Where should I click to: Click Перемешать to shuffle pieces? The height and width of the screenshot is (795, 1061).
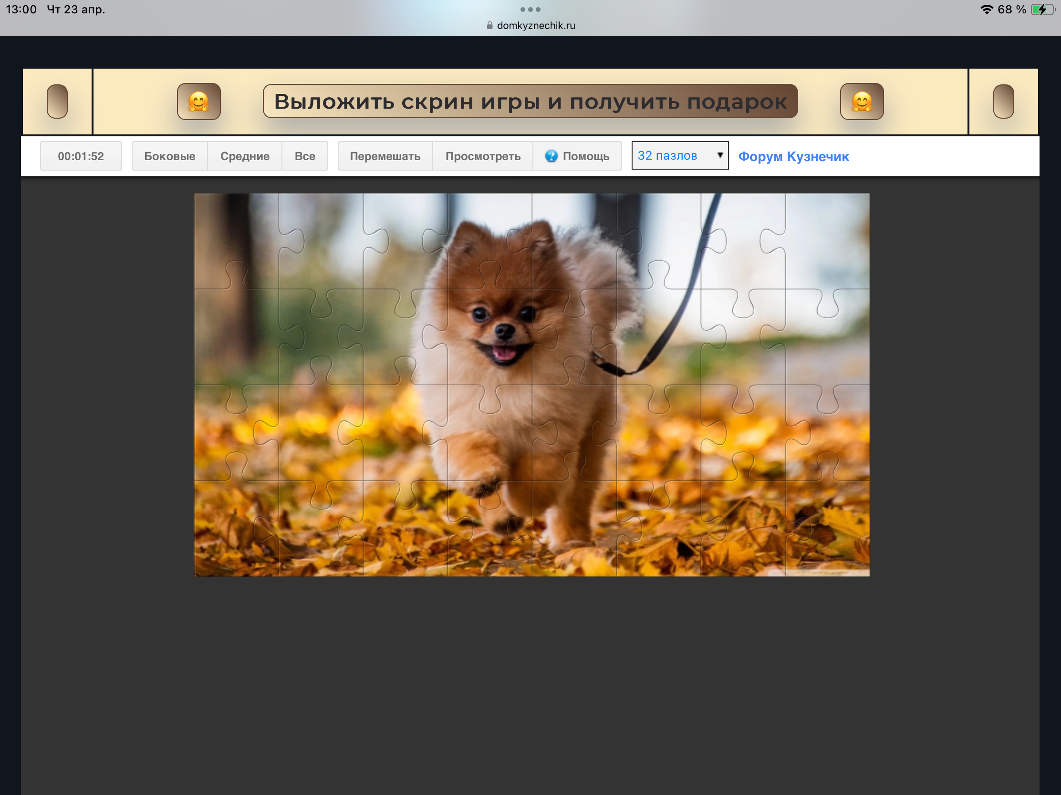coord(385,156)
